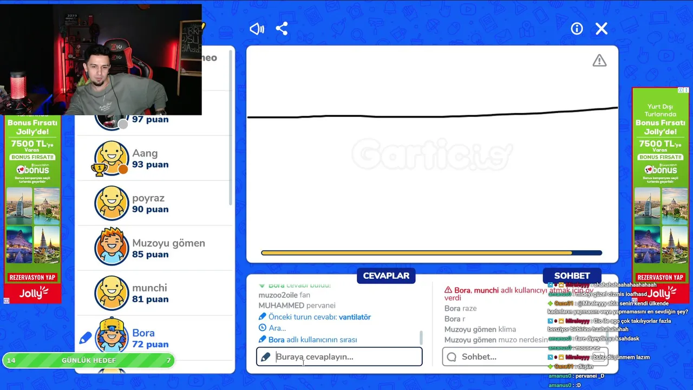This screenshot has width=693, height=390.
Task: Click the GÜNLÜK HEDEF progress bar
Action: (88, 360)
